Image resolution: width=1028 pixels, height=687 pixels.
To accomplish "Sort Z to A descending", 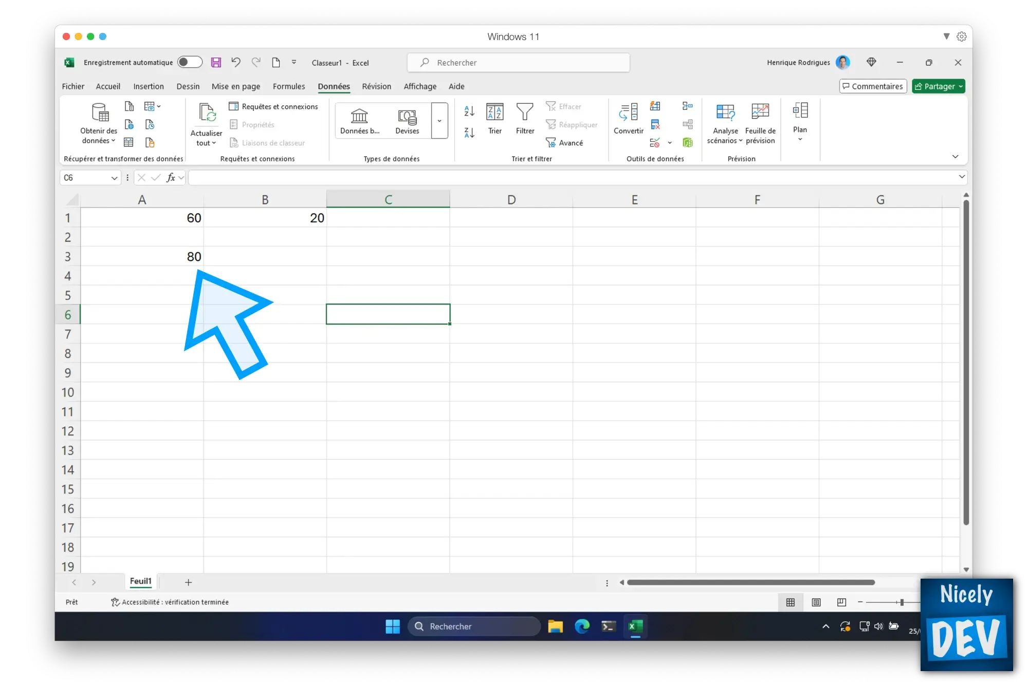I will tap(469, 132).
